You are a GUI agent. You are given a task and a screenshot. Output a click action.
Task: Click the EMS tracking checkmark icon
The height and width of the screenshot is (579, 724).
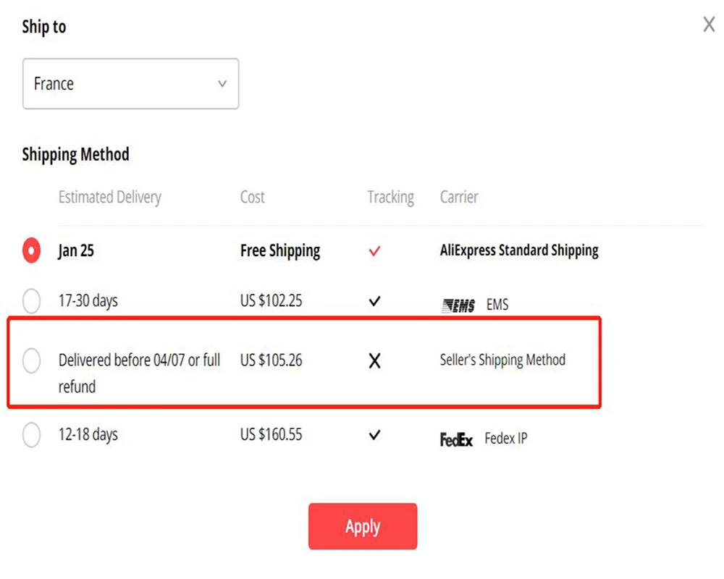pyautogui.click(x=374, y=300)
